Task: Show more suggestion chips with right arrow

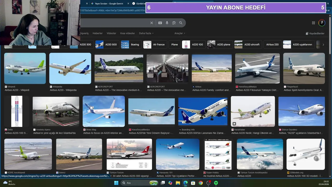Action: tap(323, 45)
